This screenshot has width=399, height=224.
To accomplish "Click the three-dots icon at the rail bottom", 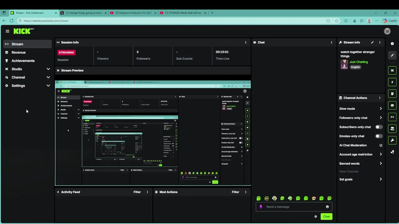I will (392, 152).
